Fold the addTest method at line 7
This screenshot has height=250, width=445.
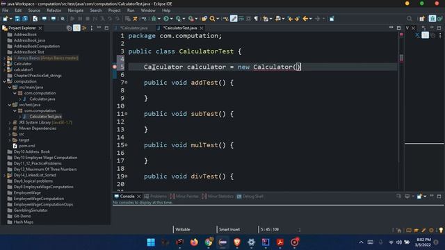tap(126, 83)
